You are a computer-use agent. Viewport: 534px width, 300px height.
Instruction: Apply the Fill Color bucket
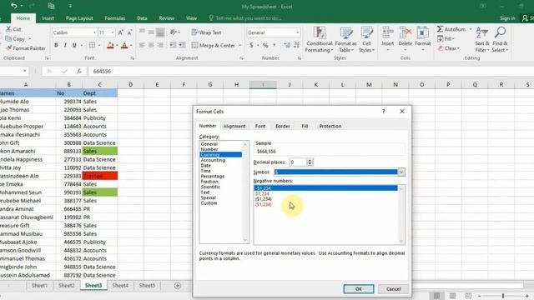(x=110, y=45)
